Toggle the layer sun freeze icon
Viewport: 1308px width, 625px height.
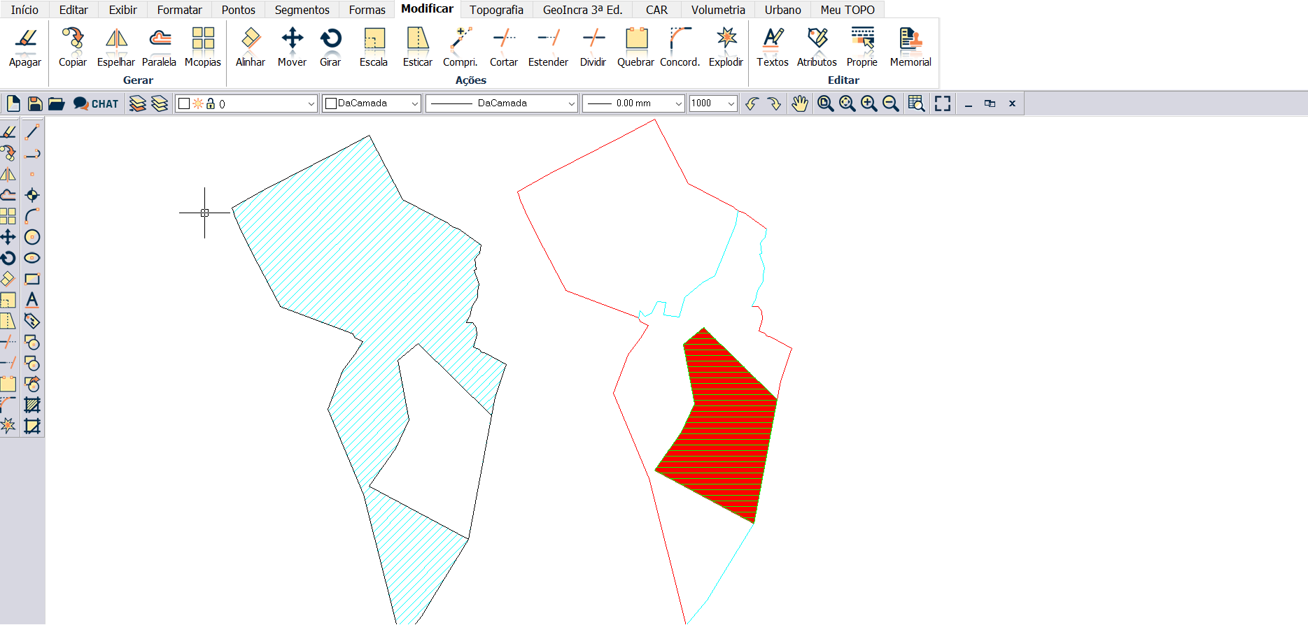198,103
